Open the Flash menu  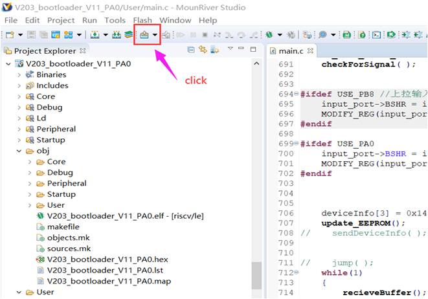point(142,20)
